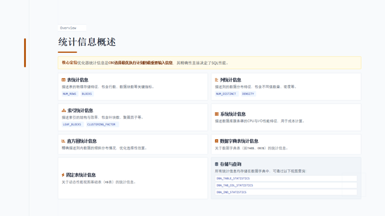Click the Overview label tag

pos(72,28)
